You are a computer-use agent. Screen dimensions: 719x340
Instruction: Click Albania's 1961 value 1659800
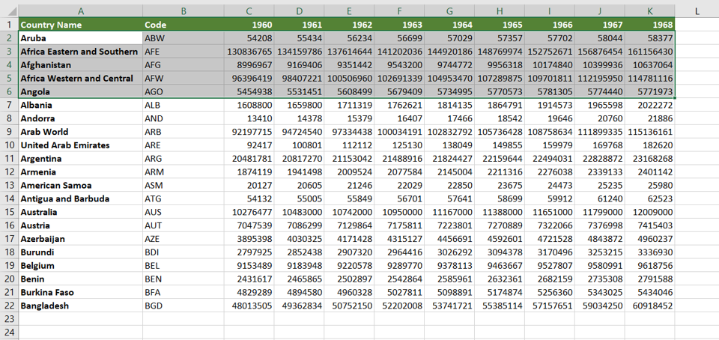pos(299,105)
